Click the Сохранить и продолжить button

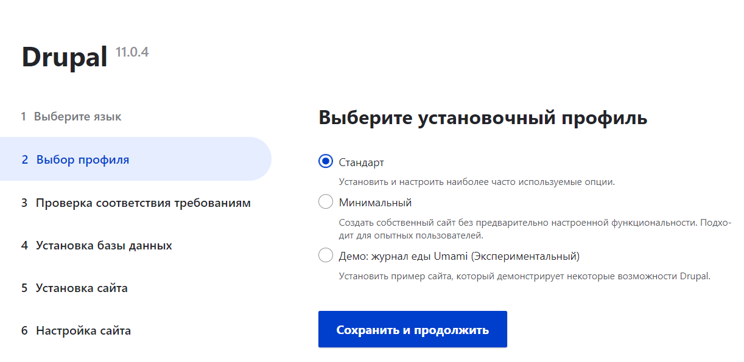click(412, 329)
